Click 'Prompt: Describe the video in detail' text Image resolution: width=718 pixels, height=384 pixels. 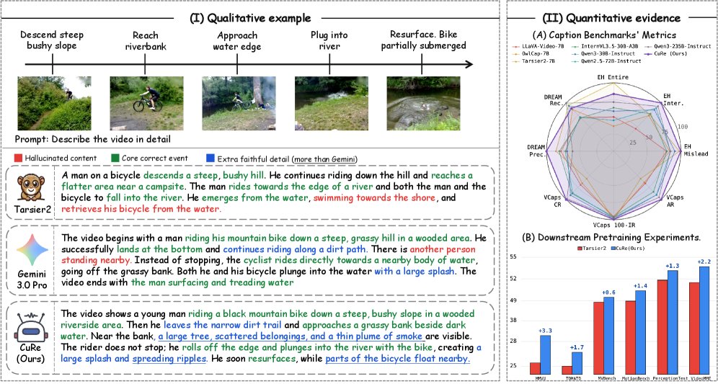point(93,138)
